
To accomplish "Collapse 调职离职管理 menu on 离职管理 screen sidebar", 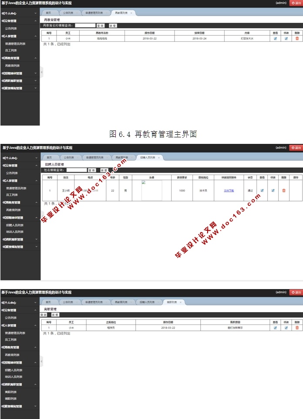I will tap(20, 385).
